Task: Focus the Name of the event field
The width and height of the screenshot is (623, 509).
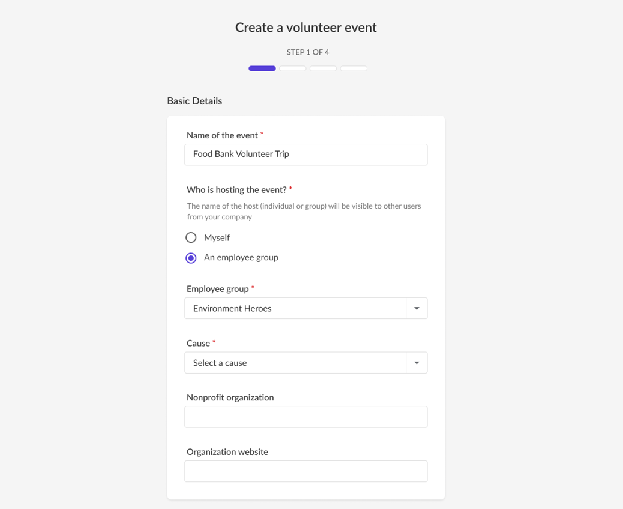Action: point(305,155)
